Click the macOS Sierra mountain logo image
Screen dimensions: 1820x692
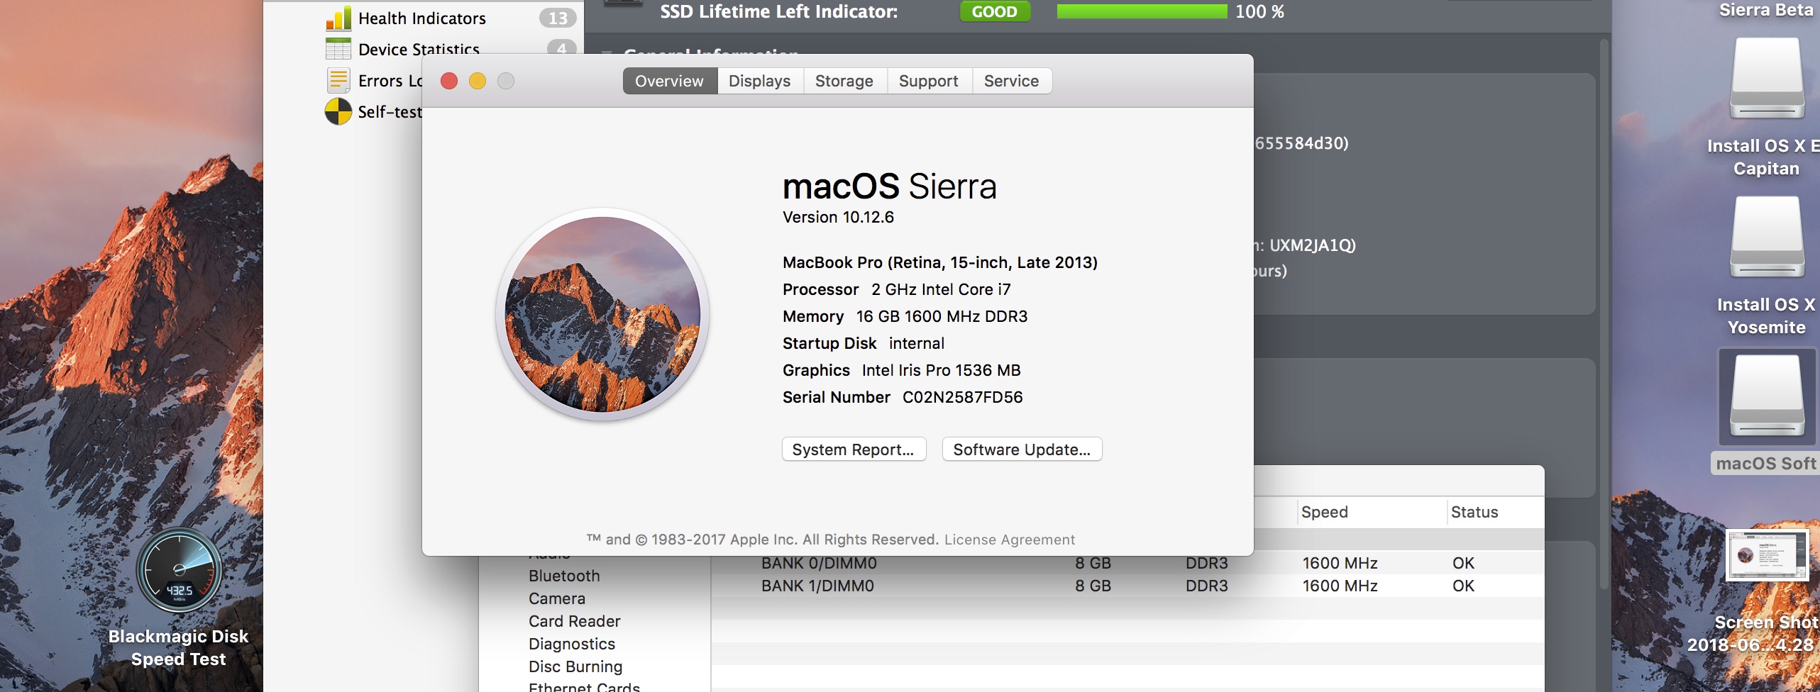point(602,315)
